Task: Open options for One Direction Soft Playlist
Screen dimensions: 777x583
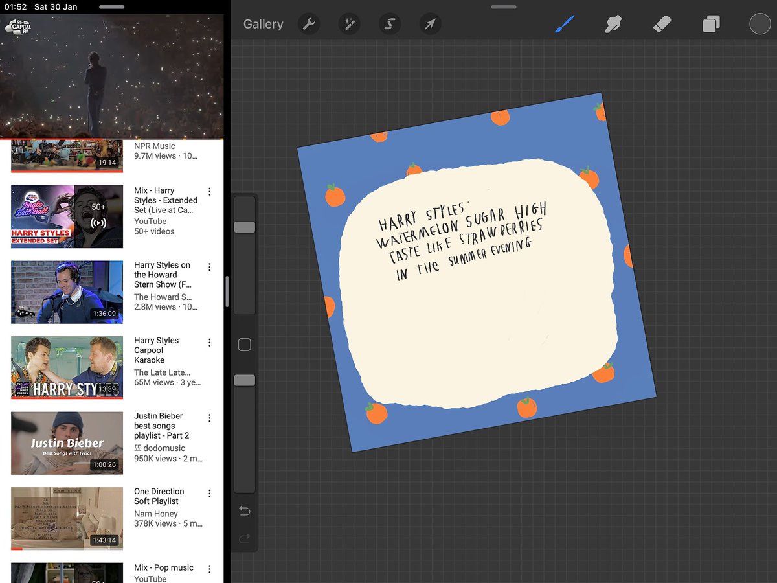Action: point(209,494)
